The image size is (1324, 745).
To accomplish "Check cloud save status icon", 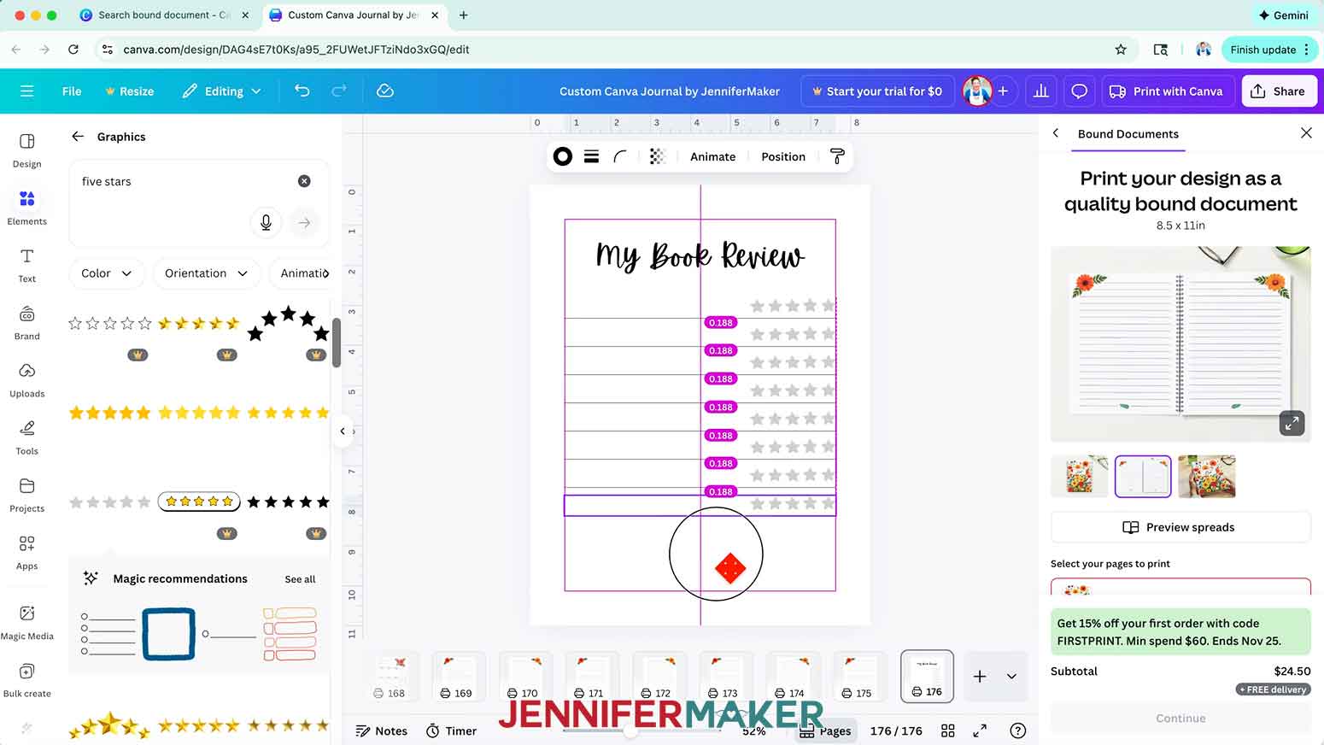I will coord(385,91).
